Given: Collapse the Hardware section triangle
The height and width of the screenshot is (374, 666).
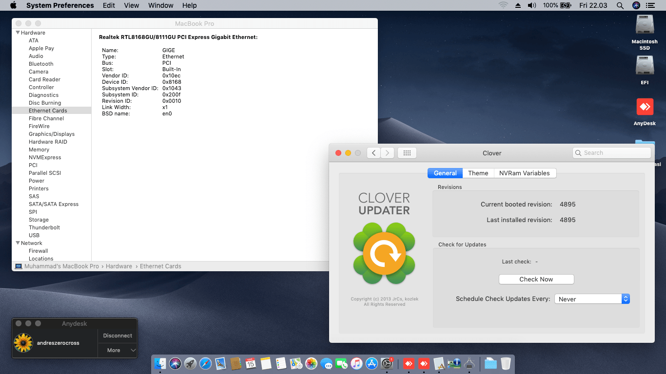Looking at the screenshot, I should point(18,33).
